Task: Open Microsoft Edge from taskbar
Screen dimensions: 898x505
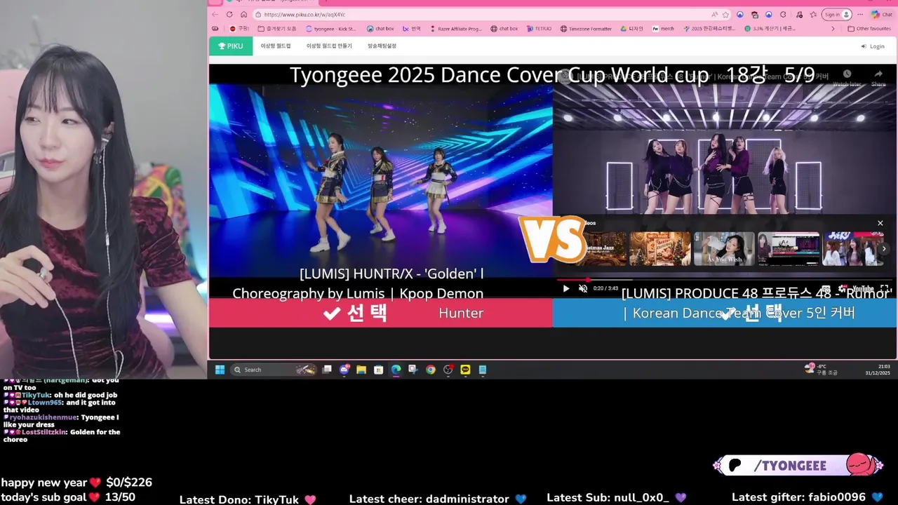Action: click(396, 370)
